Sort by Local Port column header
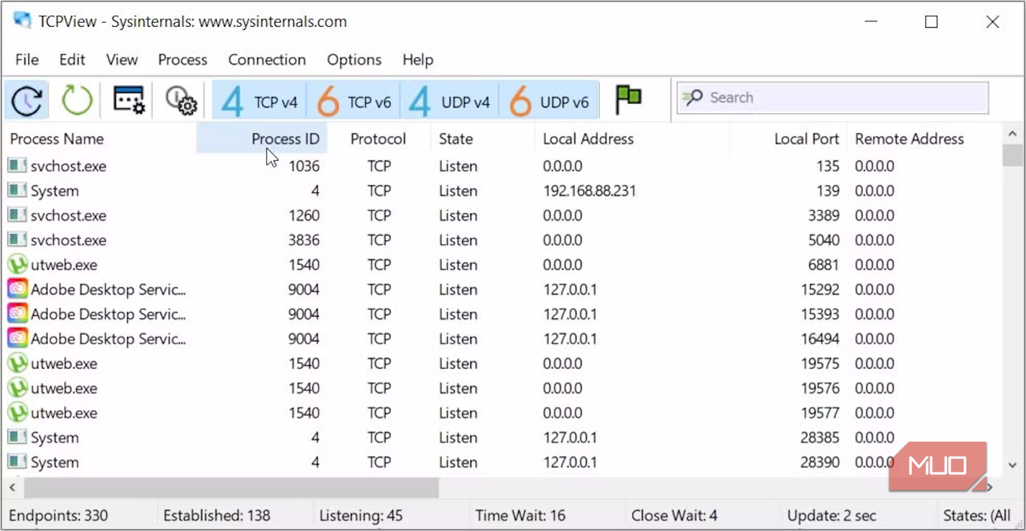This screenshot has width=1026, height=531. point(806,139)
